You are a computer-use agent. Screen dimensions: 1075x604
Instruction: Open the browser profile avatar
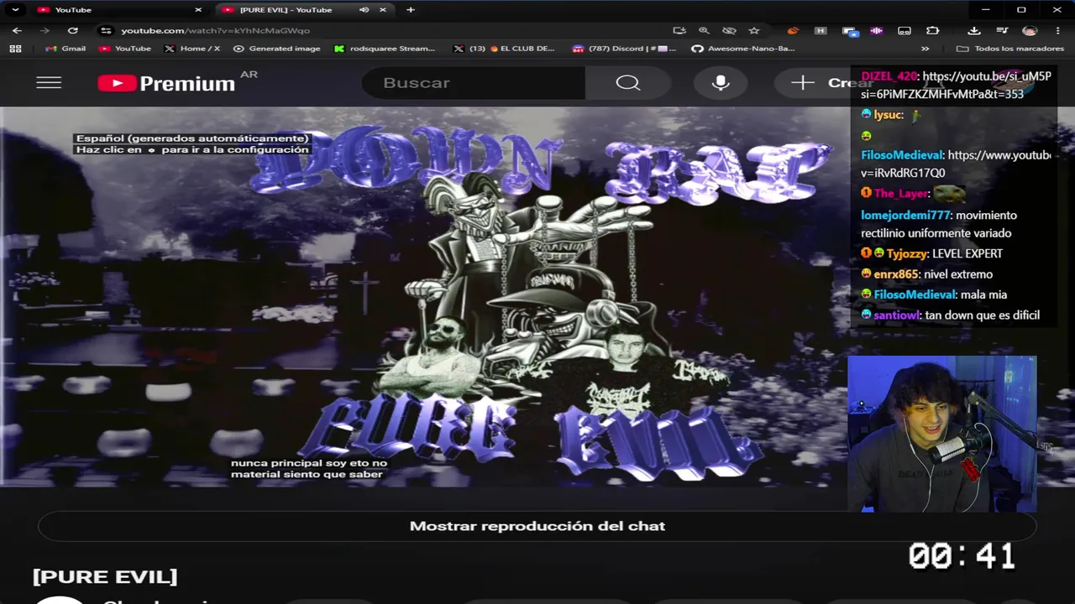(1030, 30)
